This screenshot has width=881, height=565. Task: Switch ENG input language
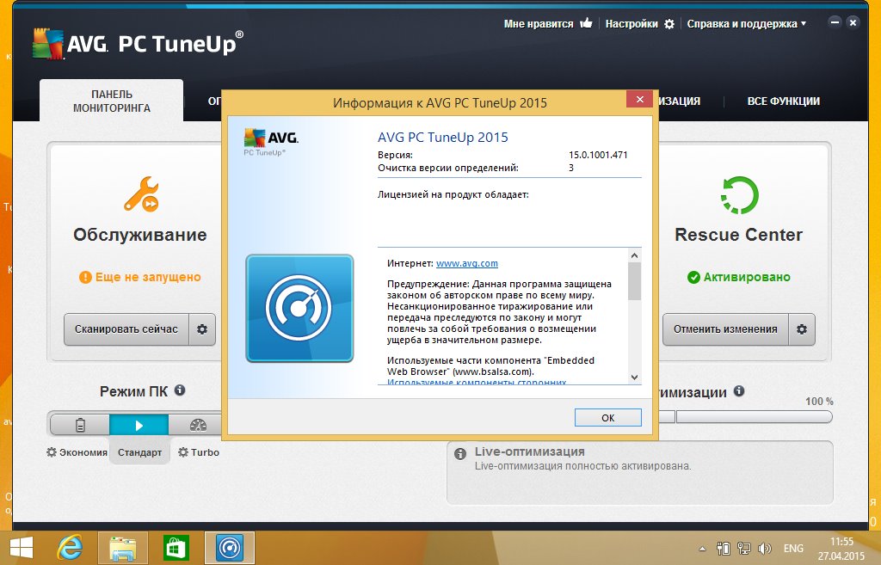click(x=793, y=548)
